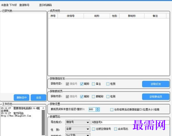The width and height of the screenshot is (172, 136).
Task: Click 序号 column header
Action: [x=53, y=16]
